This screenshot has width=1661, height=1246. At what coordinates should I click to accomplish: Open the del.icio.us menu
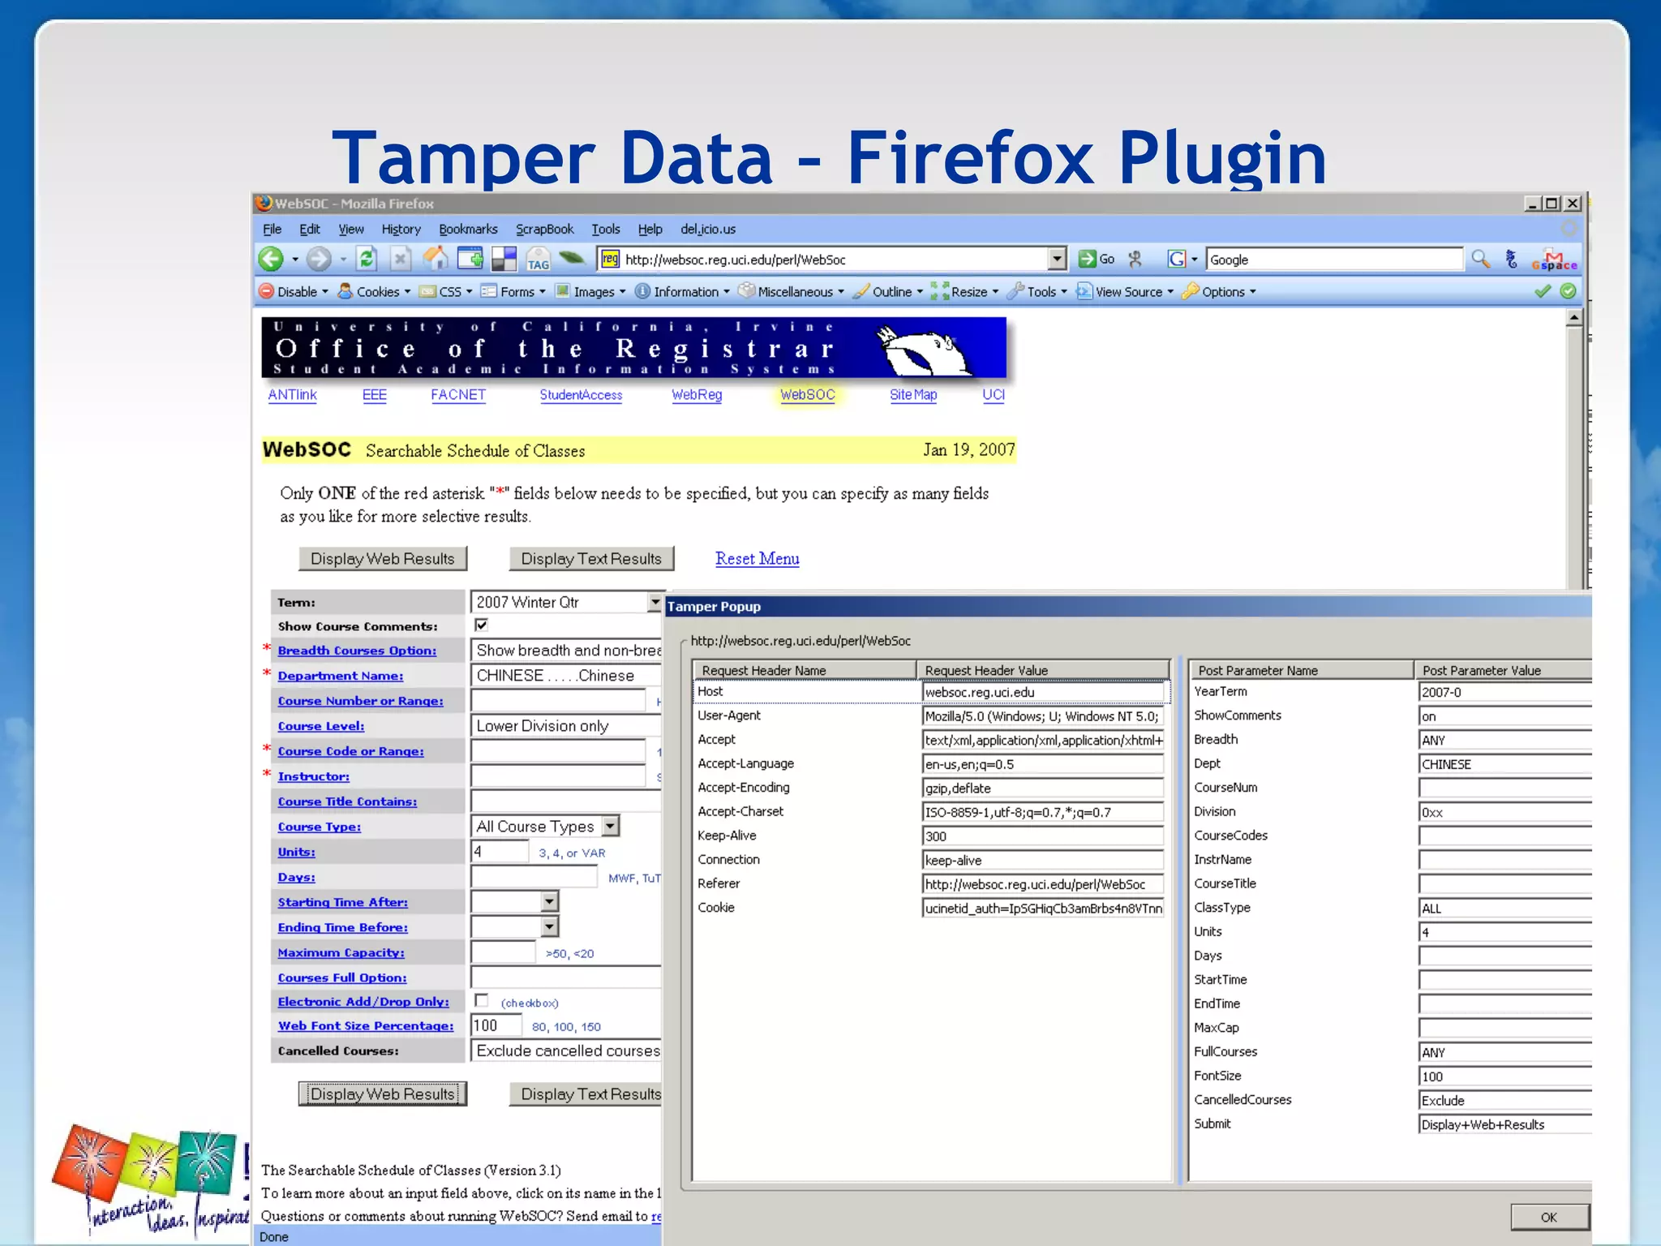(708, 229)
